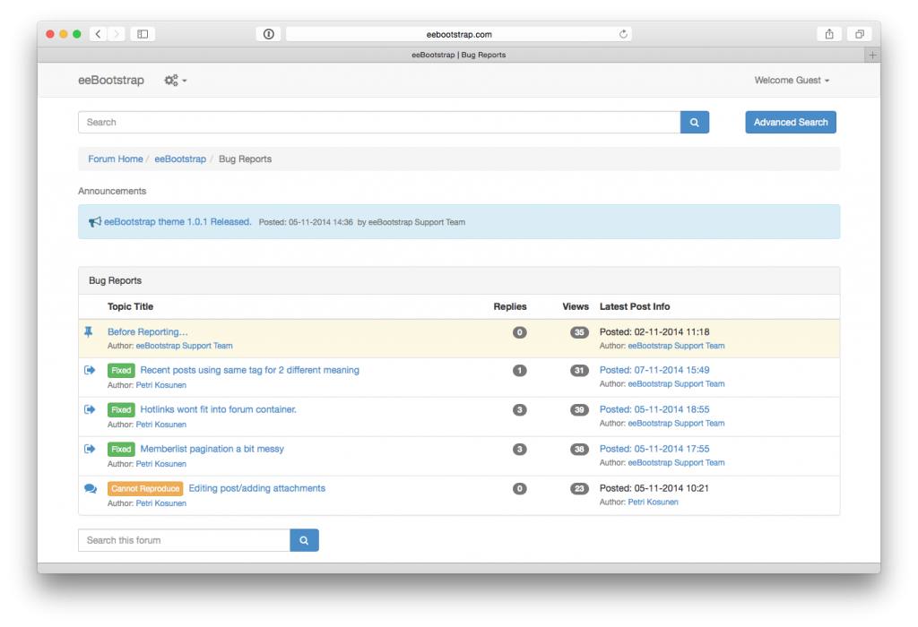Open author Petri Kosunen under Editing post topic
The height and width of the screenshot is (627, 918).
tap(161, 503)
